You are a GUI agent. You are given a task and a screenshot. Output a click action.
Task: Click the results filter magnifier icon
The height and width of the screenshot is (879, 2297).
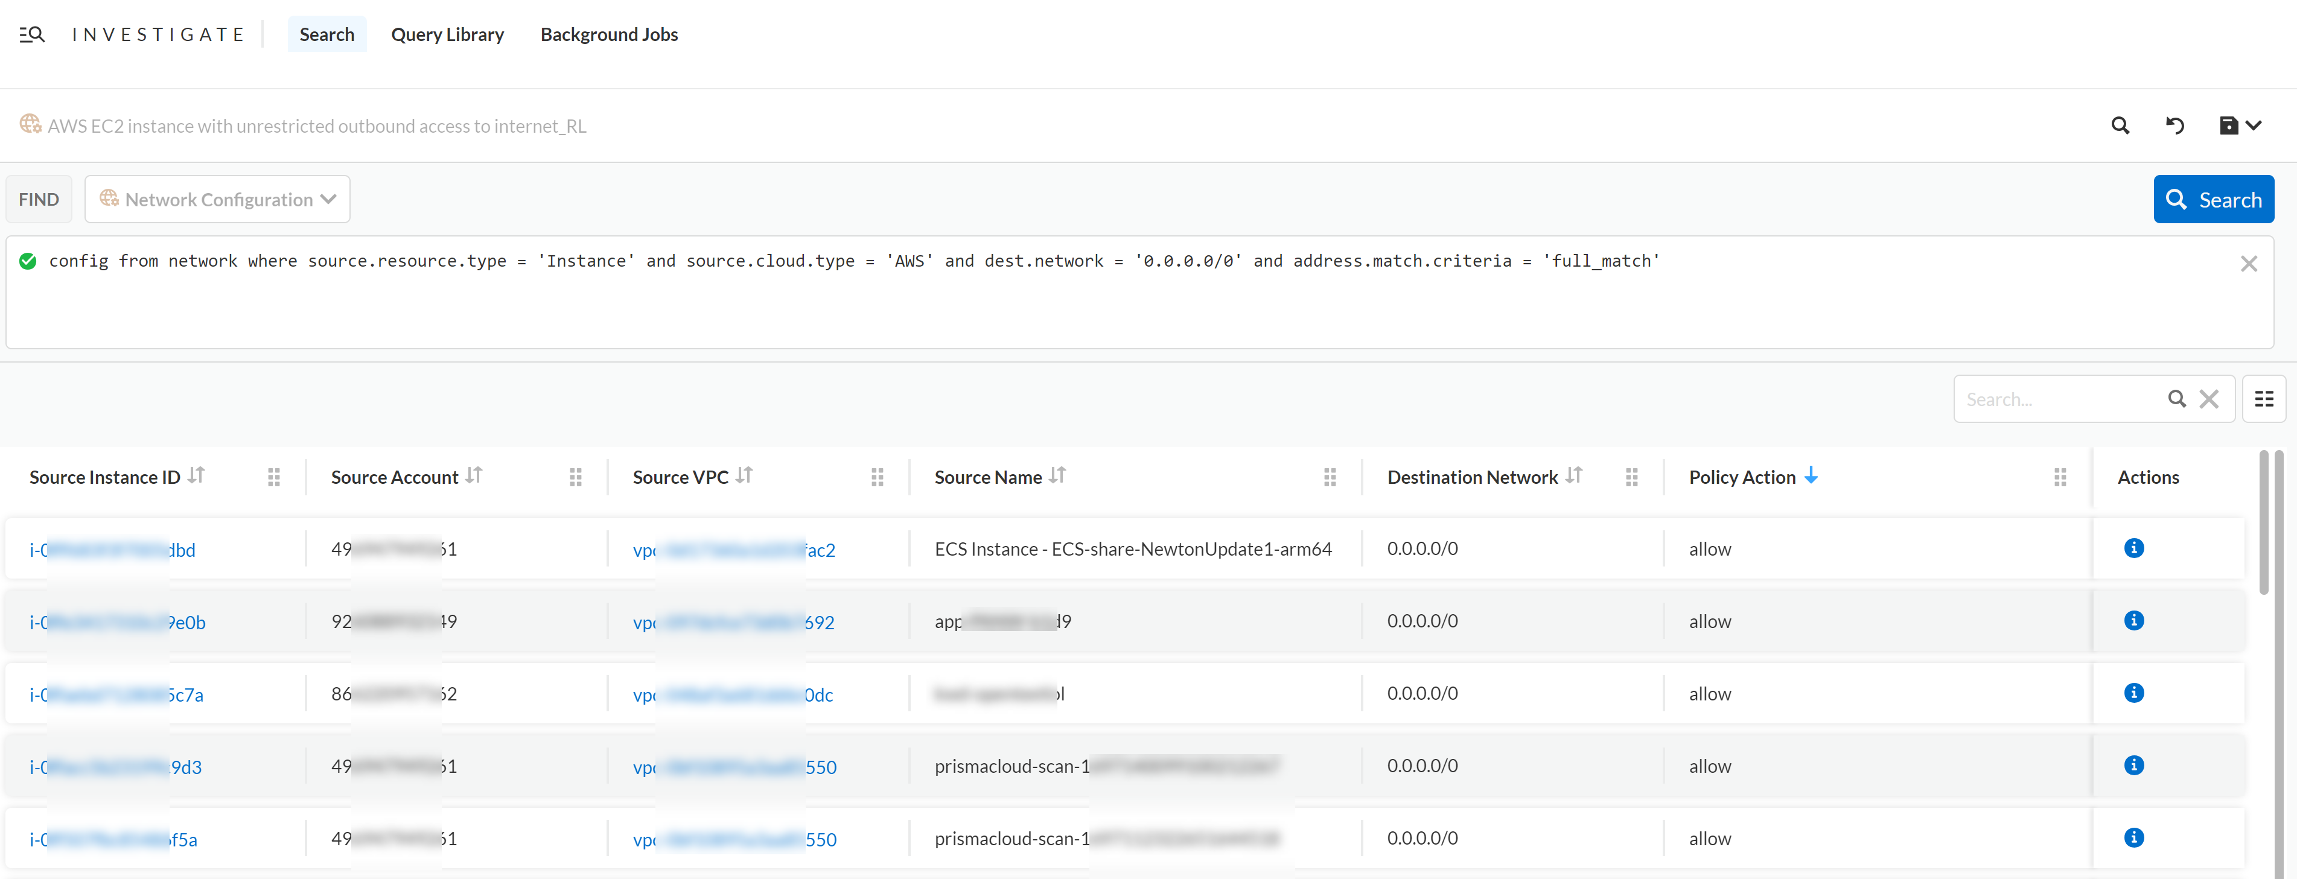coord(2177,399)
